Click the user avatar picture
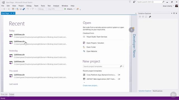 point(176,6)
